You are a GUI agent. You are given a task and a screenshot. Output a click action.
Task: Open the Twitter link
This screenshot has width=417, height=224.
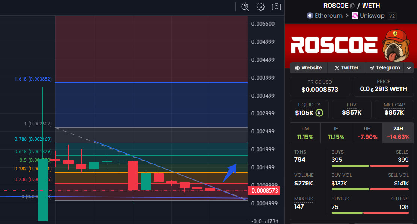point(346,68)
